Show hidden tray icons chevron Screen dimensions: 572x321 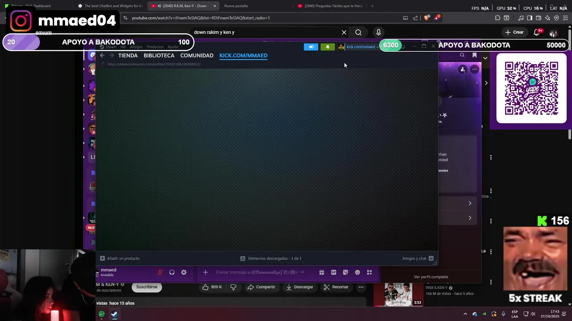tap(465, 314)
